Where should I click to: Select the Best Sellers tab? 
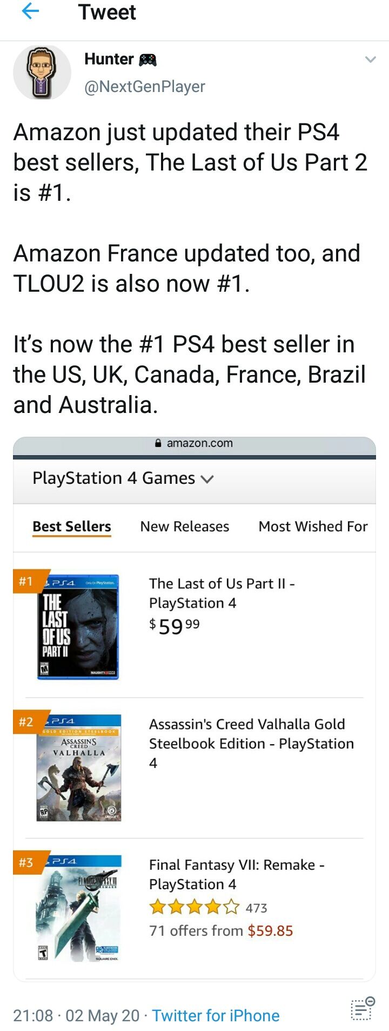(x=72, y=527)
